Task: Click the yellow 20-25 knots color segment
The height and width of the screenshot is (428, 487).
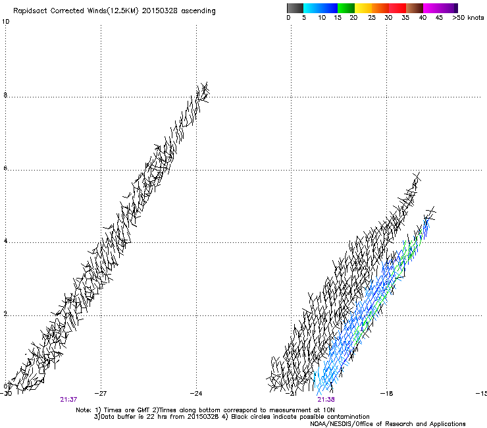Action: click(363, 8)
